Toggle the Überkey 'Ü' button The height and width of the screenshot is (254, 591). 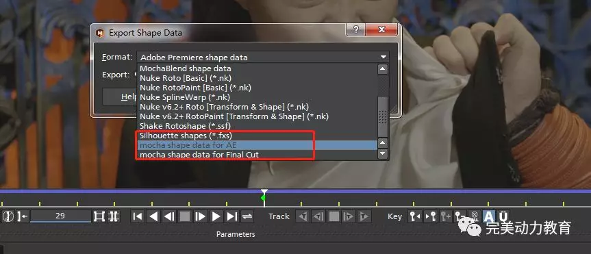point(503,216)
